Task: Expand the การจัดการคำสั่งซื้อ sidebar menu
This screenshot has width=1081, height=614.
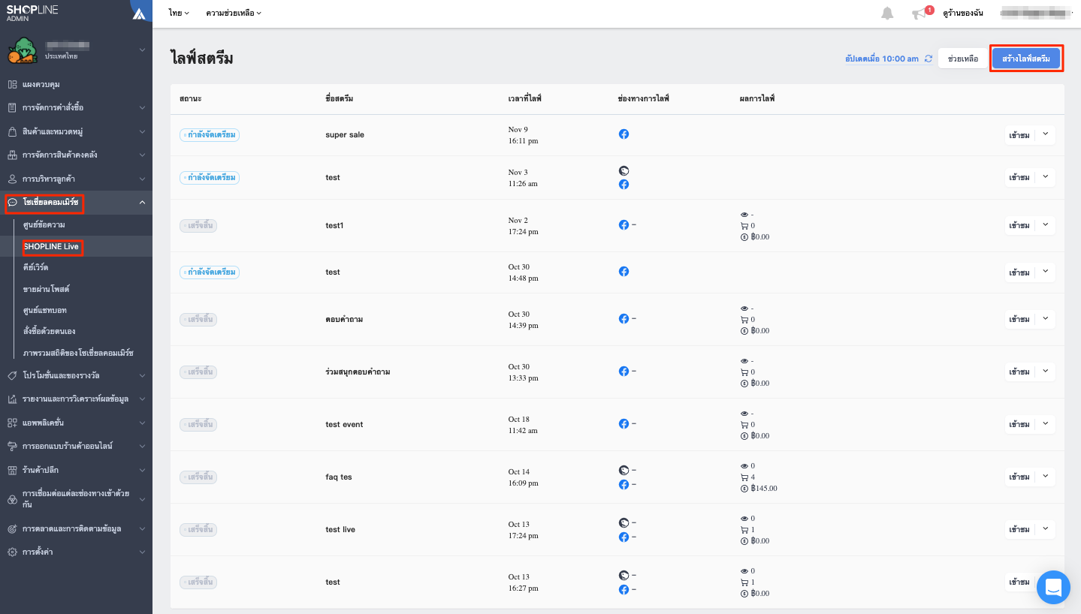Action: pyautogui.click(x=76, y=108)
